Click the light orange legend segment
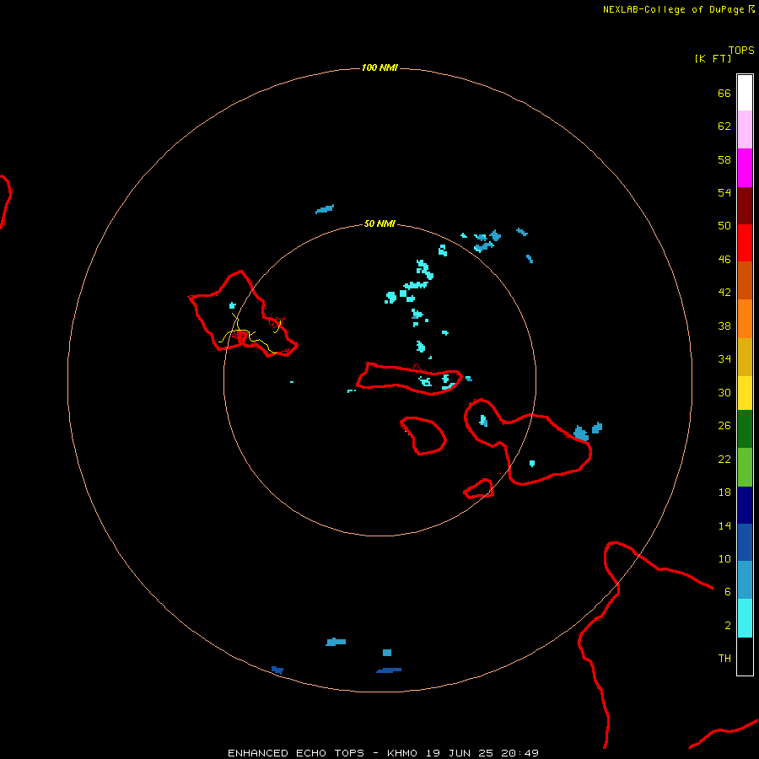759x759 pixels. point(745,319)
